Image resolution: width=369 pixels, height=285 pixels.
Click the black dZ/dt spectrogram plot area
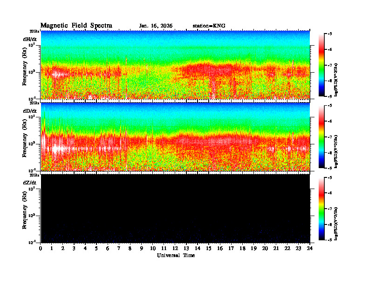175,209
